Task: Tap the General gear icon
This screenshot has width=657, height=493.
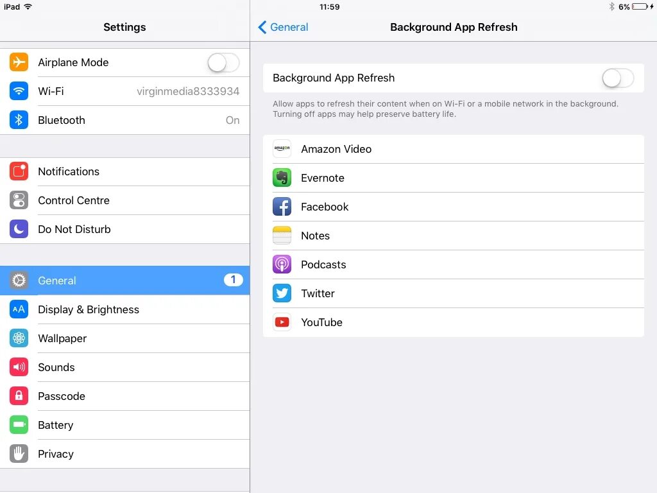Action: pyautogui.click(x=19, y=280)
